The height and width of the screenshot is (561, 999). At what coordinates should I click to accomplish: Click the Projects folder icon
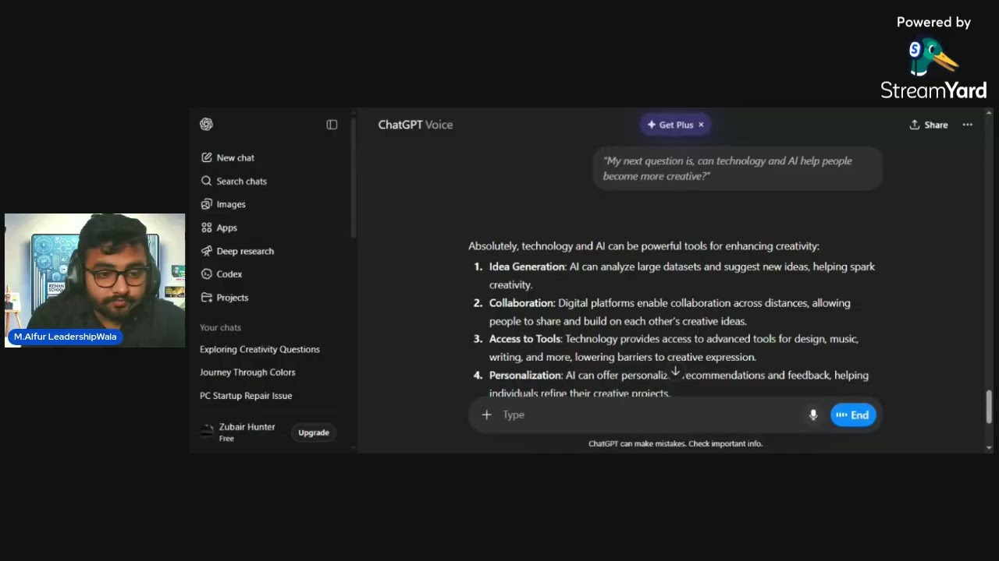[206, 298]
